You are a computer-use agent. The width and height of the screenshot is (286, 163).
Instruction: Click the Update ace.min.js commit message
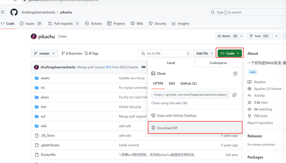[x=132, y=78]
